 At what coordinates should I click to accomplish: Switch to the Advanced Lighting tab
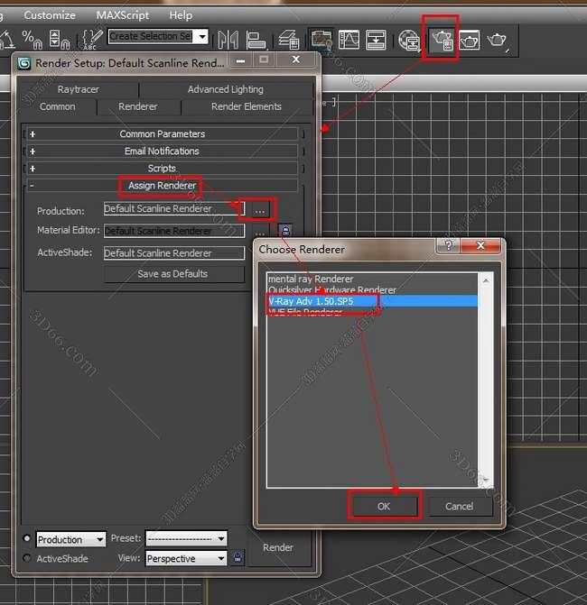point(226,89)
